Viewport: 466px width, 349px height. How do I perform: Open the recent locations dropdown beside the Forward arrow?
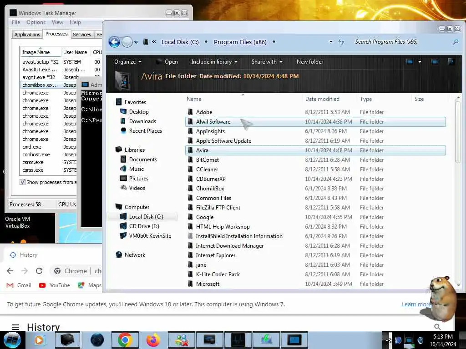tap(136, 42)
